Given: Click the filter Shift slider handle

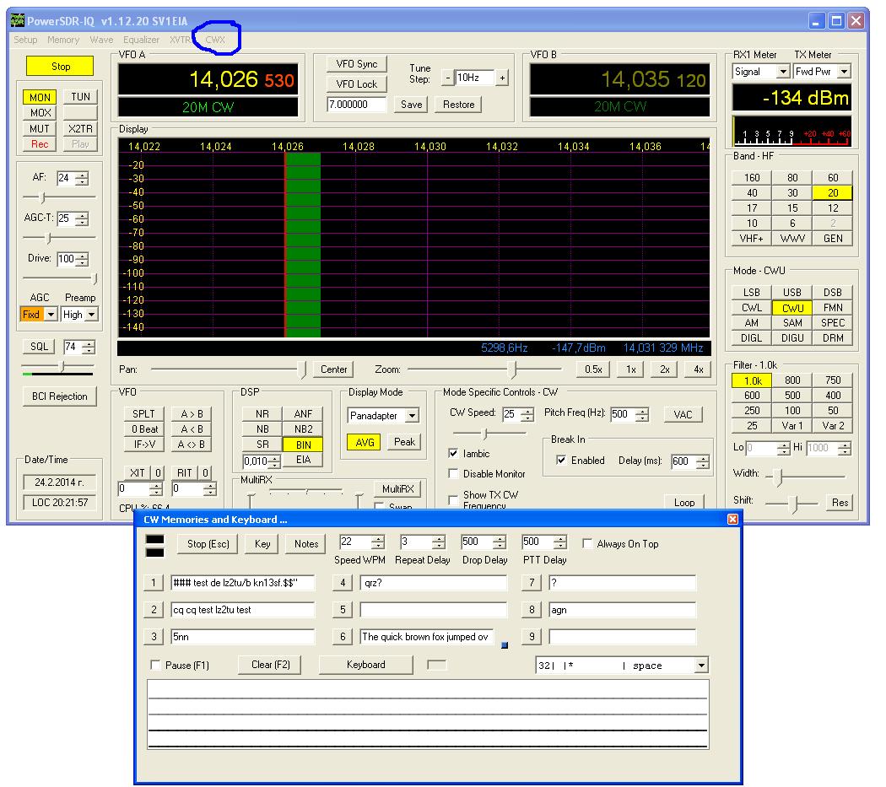Looking at the screenshot, I should (x=795, y=504).
